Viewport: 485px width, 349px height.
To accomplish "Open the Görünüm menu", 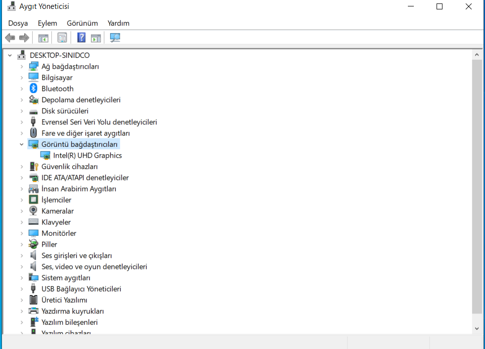I will [82, 23].
